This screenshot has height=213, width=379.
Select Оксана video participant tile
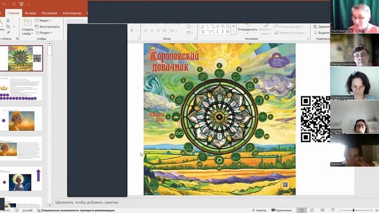[x=355, y=83]
